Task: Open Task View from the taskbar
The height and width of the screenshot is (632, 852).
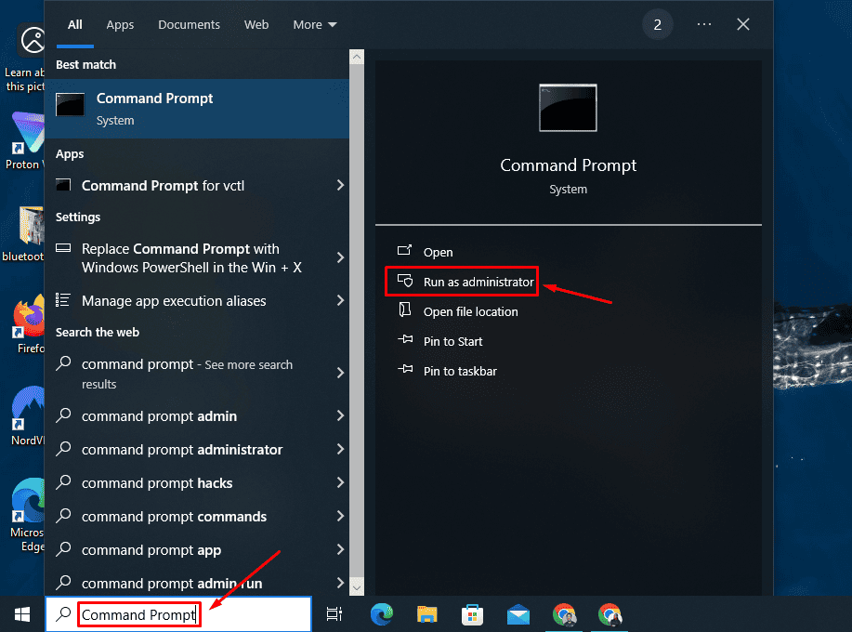Action: [x=334, y=614]
